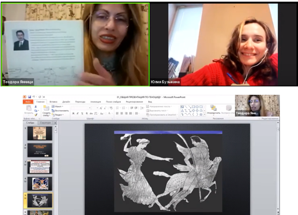Select the down arrow shape in the gallery
The width and height of the screenshot is (298, 215).
point(197,111)
